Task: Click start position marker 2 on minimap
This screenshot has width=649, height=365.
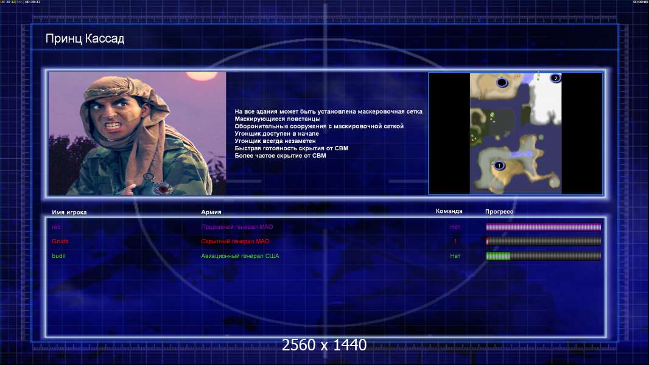Action: [x=555, y=78]
